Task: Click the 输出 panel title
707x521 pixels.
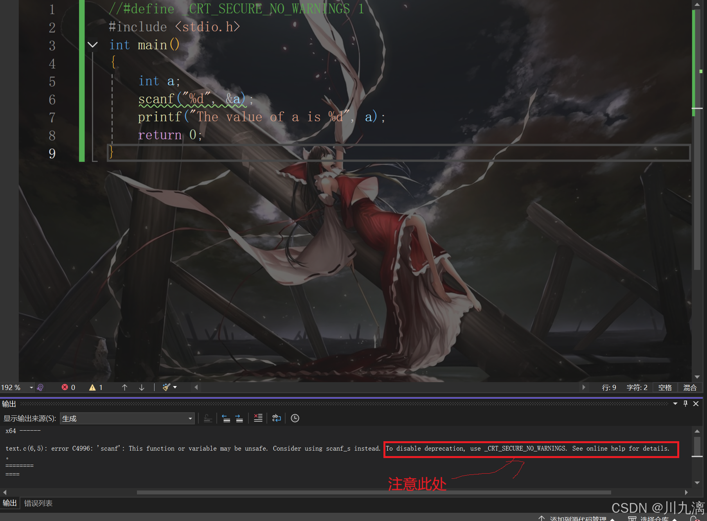Action: click(9, 404)
